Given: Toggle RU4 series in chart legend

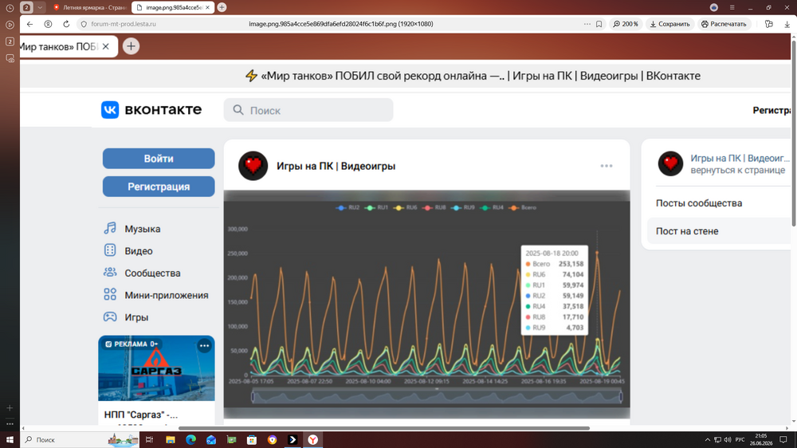Looking at the screenshot, I should [x=492, y=207].
